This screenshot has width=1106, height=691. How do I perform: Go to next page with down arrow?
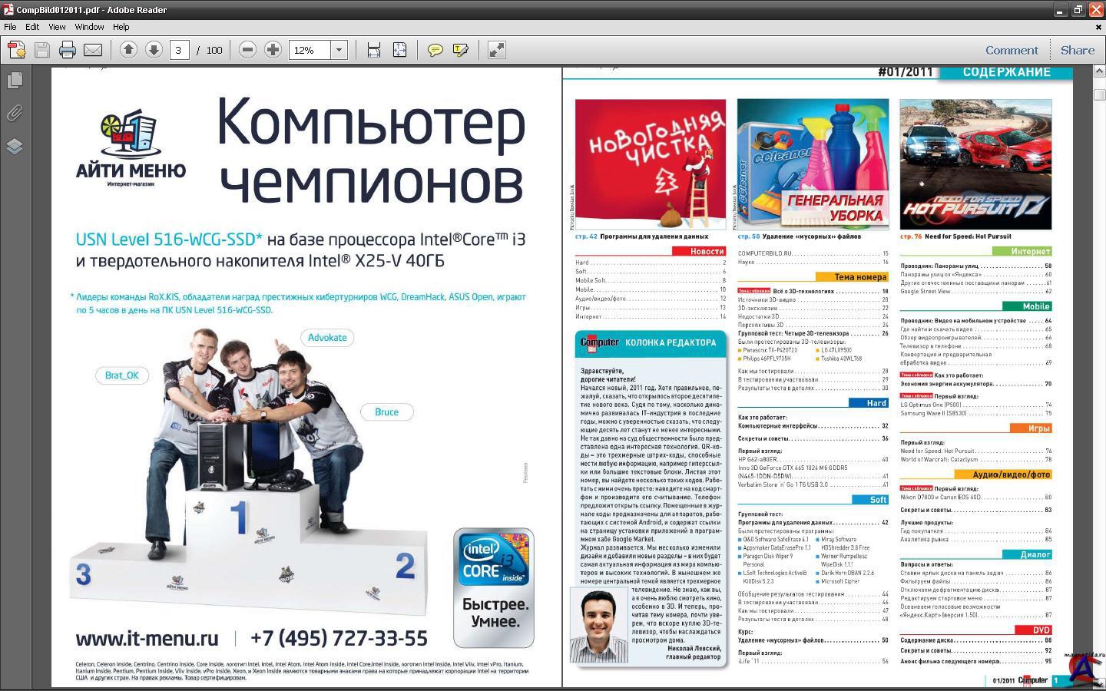pyautogui.click(x=154, y=50)
